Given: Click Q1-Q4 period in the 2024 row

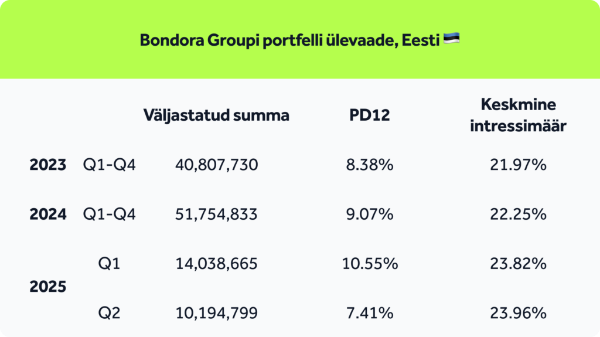Looking at the screenshot, I should [x=109, y=214].
